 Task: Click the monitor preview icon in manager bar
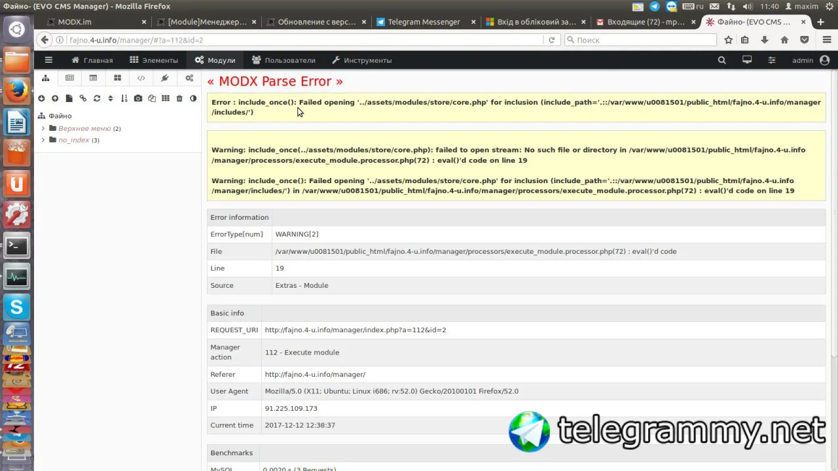pos(747,60)
